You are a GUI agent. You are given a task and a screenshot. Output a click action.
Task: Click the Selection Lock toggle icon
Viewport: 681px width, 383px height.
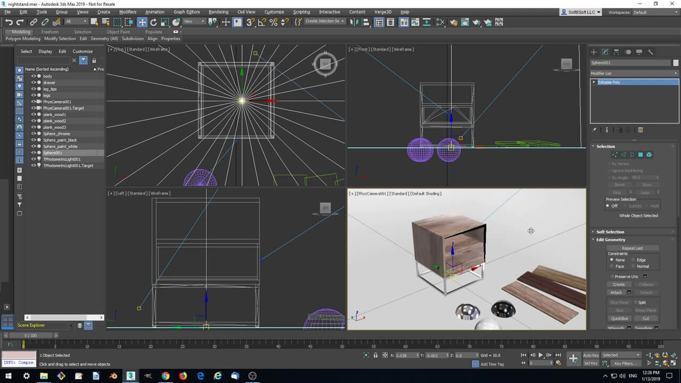tap(376, 355)
